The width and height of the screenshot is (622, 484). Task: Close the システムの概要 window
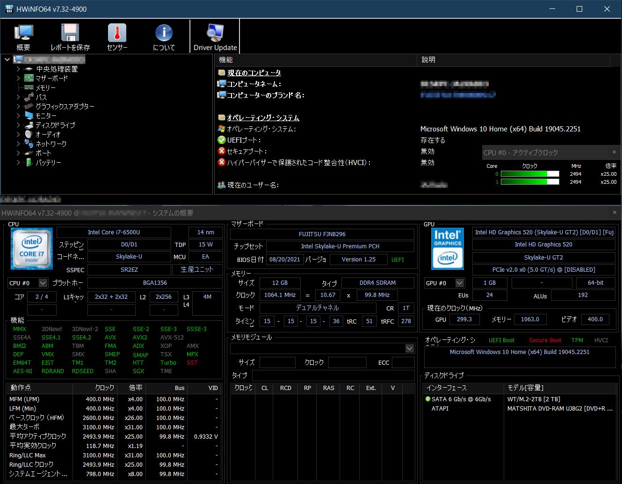pos(615,213)
